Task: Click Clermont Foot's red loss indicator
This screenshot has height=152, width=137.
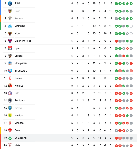Action: 116,41
